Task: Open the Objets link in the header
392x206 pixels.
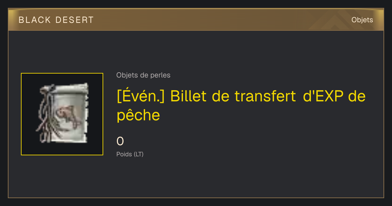Action: 362,20
